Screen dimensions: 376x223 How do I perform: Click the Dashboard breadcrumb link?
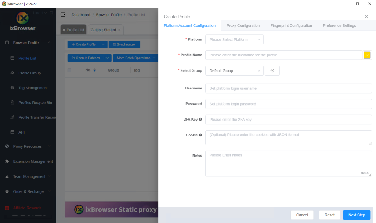coord(81,15)
